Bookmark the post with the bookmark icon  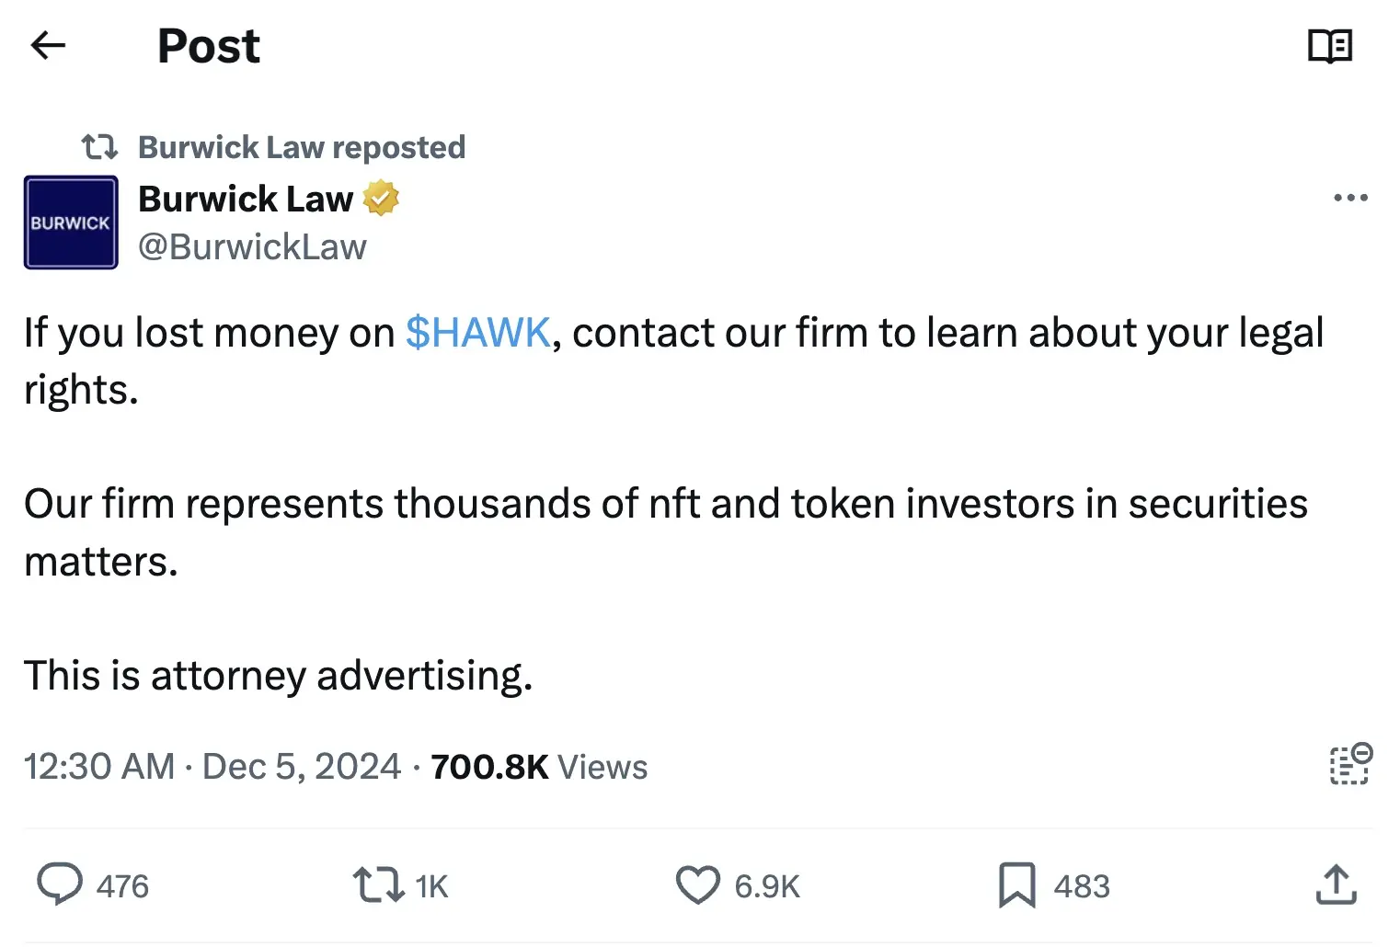click(x=1016, y=884)
